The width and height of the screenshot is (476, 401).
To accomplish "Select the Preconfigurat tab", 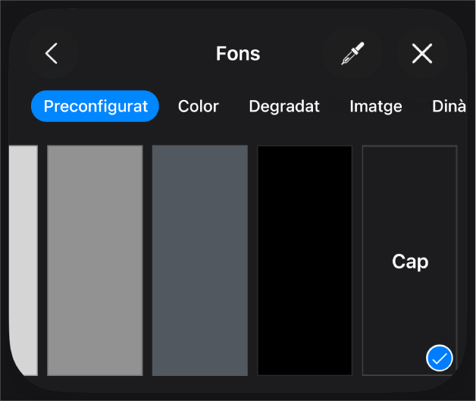I will 95,106.
